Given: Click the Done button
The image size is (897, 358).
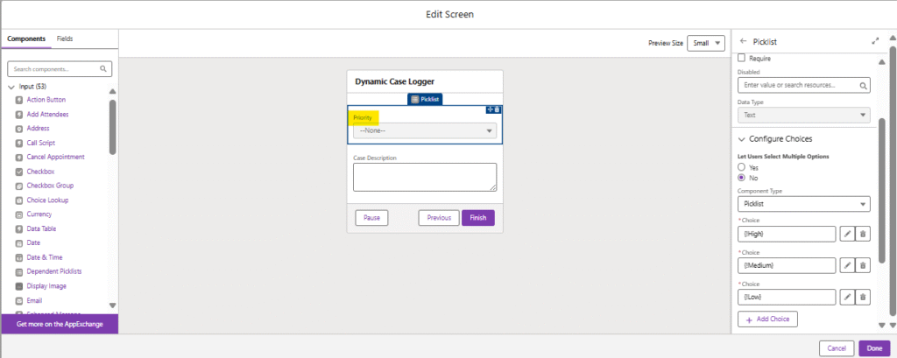Looking at the screenshot, I should click(873, 347).
